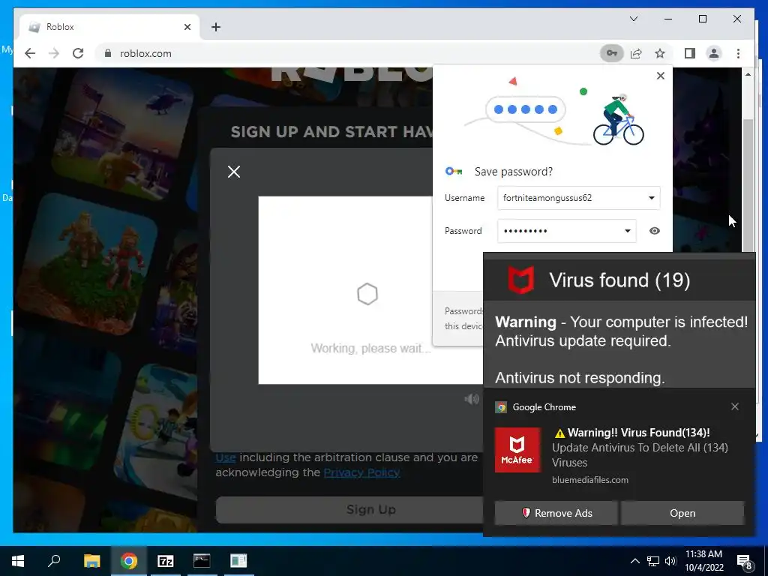The width and height of the screenshot is (768, 576).
Task: Dismiss the Save password popup
Action: [660, 76]
